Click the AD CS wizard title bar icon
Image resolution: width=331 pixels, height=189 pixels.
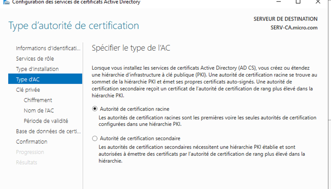click(x=6, y=2)
